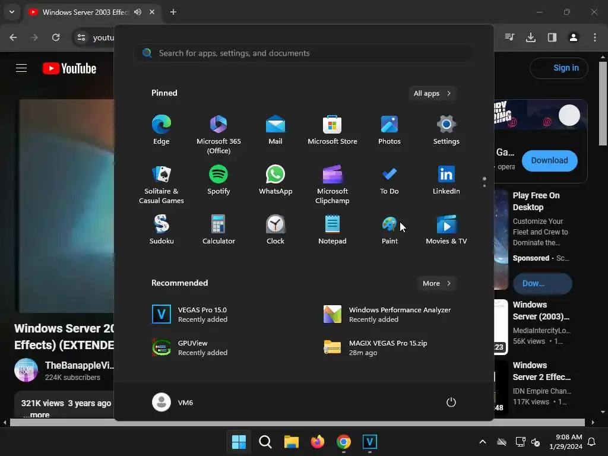Viewport: 608px width, 456px height.
Task: Launch Movies & TV
Action: 446,230
